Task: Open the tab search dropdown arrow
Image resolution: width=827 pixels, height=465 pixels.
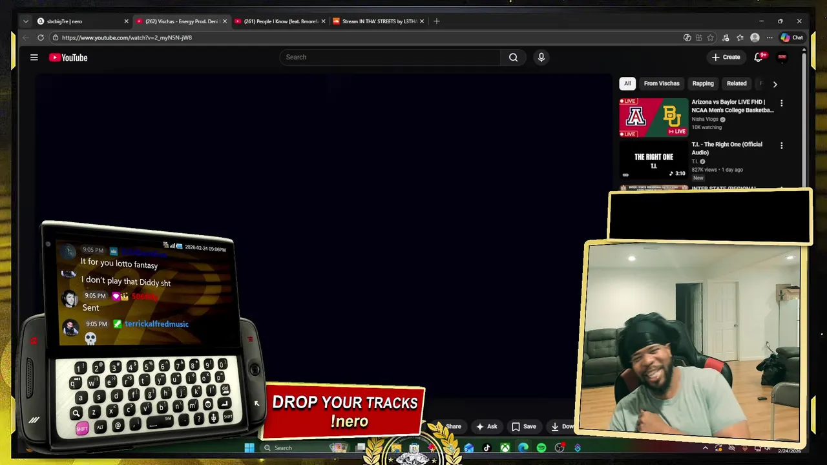Action: click(x=26, y=21)
